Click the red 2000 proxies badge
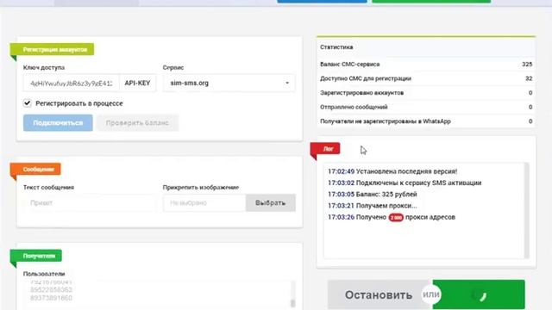Screen dimensions: 552x310 (x=396, y=218)
